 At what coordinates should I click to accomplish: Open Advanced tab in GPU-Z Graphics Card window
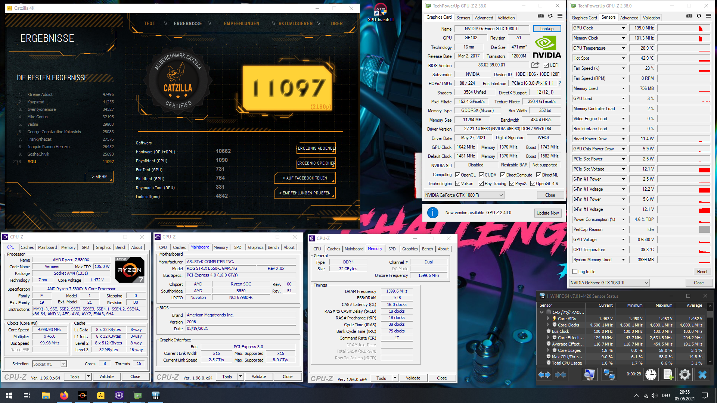484,18
